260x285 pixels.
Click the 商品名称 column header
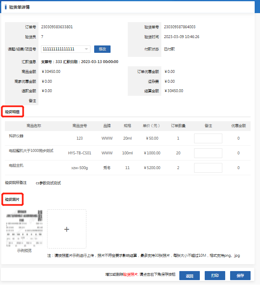click(34, 126)
